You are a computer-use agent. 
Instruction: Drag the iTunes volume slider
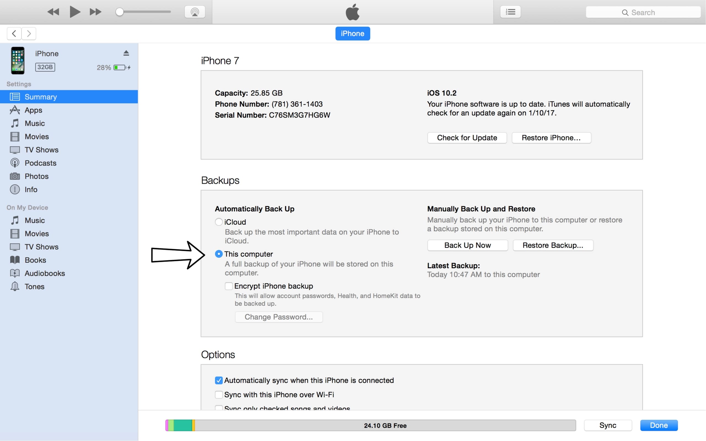tap(121, 12)
